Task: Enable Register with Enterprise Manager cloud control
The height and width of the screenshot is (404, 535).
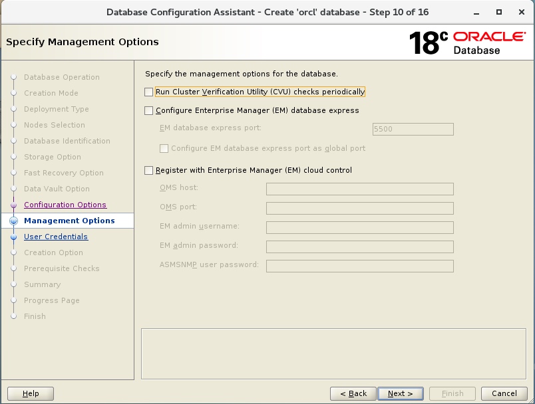Action: click(148, 170)
